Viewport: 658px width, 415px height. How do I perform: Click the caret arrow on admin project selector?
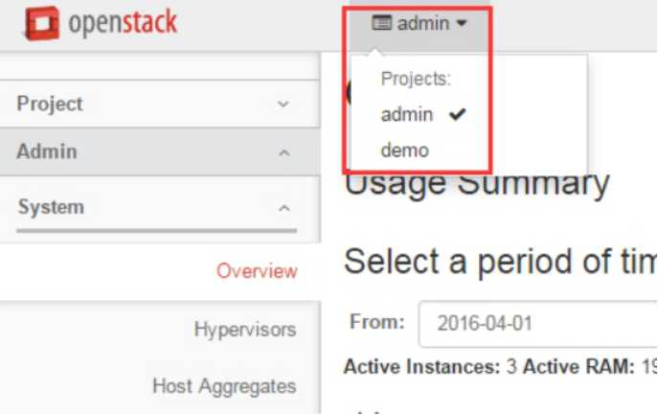coord(462,24)
